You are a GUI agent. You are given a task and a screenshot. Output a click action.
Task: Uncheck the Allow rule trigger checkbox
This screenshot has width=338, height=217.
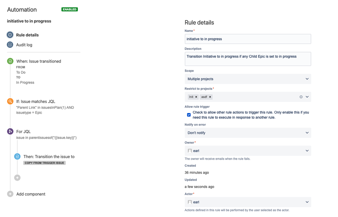pos(189,115)
